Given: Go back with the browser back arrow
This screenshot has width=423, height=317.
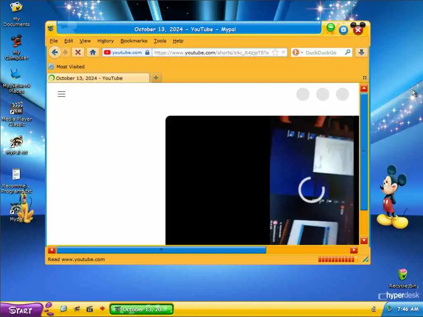Looking at the screenshot, I should 55,52.
